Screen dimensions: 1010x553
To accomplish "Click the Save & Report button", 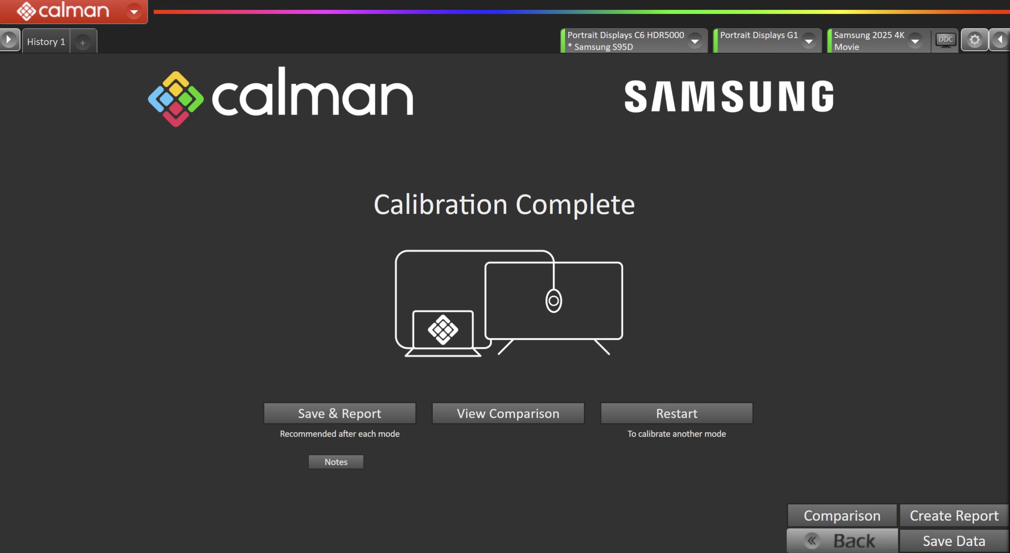I will [340, 413].
